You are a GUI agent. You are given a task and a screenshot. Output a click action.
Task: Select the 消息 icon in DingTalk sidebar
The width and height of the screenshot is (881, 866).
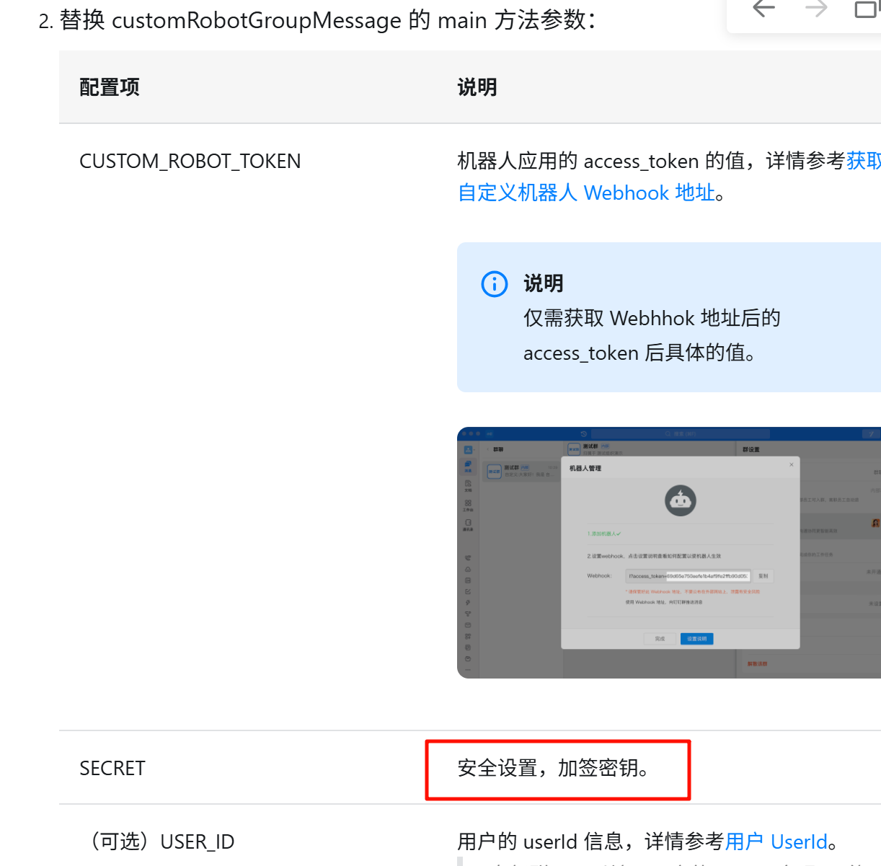click(468, 467)
